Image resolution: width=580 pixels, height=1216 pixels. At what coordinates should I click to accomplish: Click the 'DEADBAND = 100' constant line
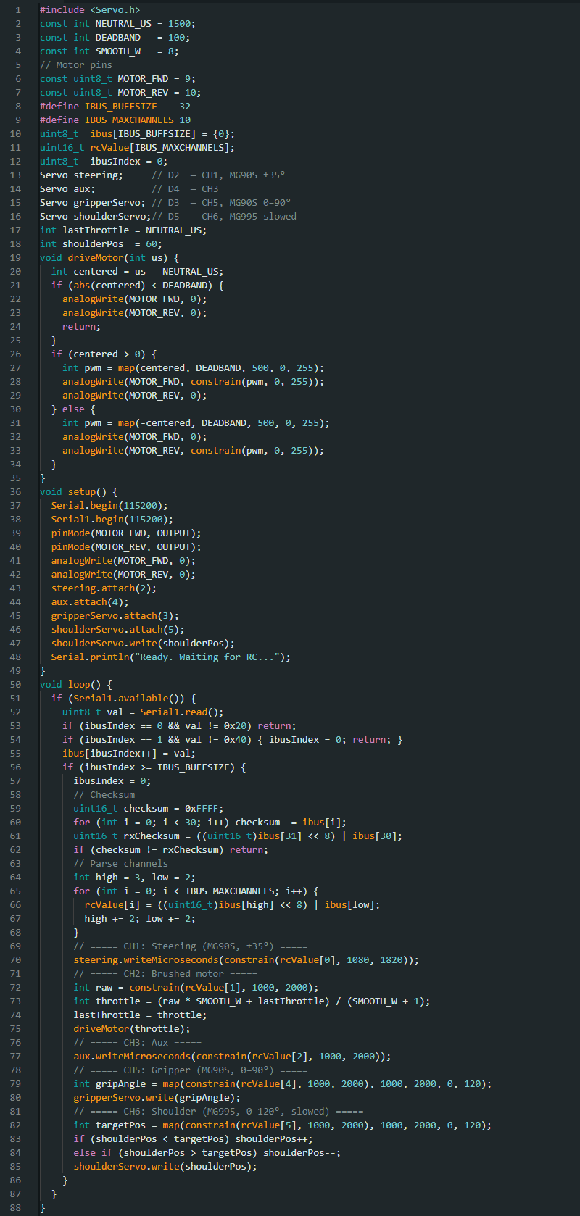[115, 38]
